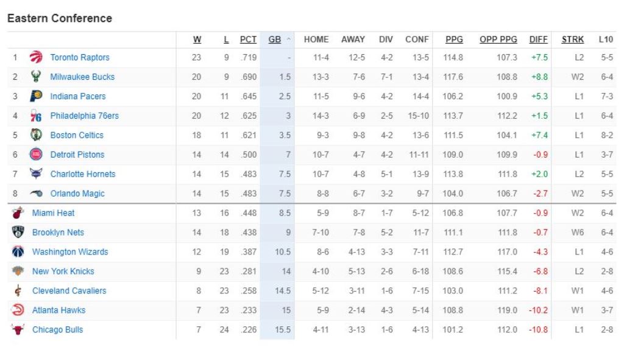The height and width of the screenshot is (350, 624).
Task: Open the Washington Wizards team link
Action: pos(70,252)
